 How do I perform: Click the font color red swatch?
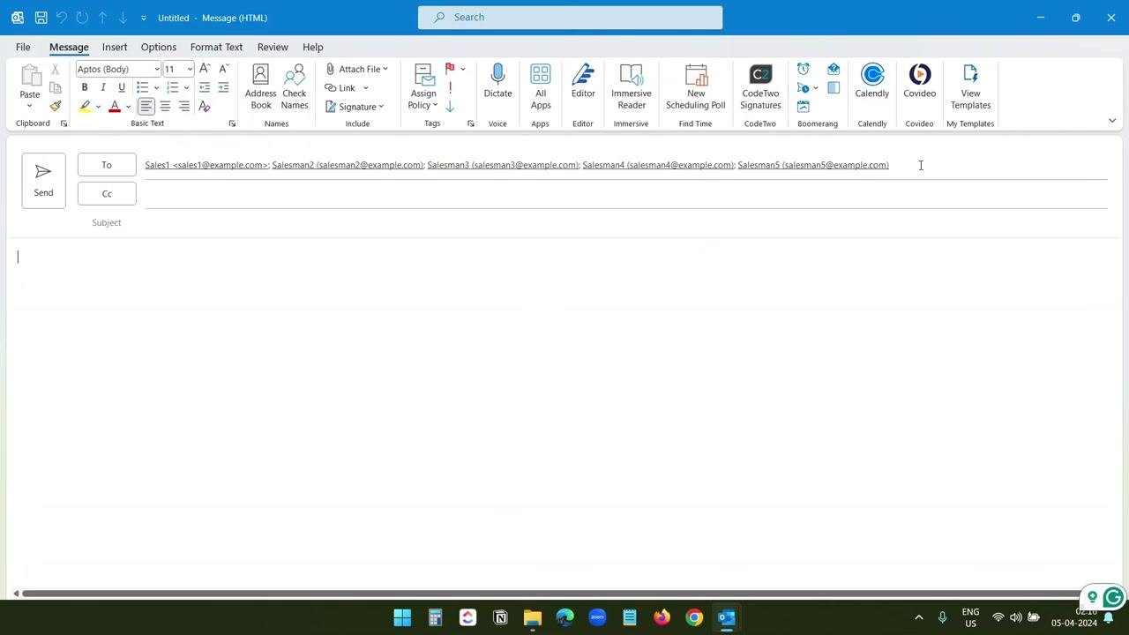coord(115,107)
